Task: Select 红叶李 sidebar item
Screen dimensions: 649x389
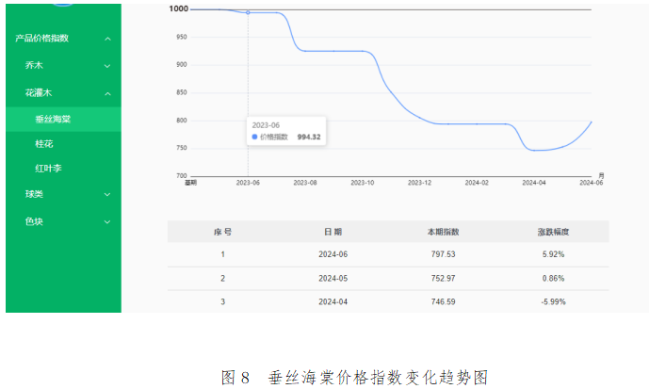Action: point(48,169)
